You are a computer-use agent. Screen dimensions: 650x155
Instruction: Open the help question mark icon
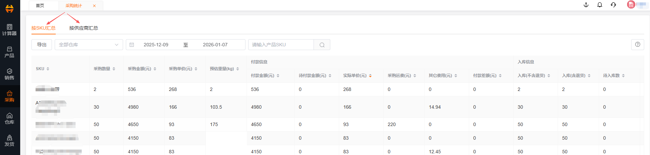coord(638,45)
